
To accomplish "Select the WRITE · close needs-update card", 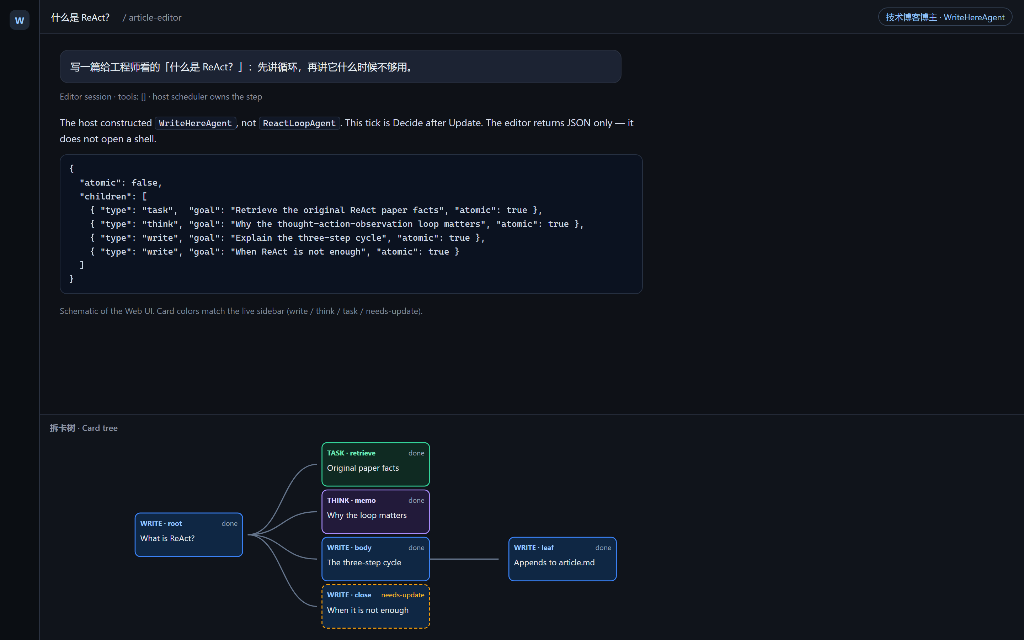I will click(x=375, y=607).
